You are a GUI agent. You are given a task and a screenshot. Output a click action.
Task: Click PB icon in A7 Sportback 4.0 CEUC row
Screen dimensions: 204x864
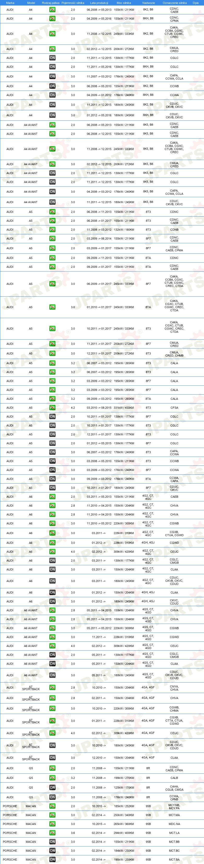pyautogui.click(x=52, y=733)
